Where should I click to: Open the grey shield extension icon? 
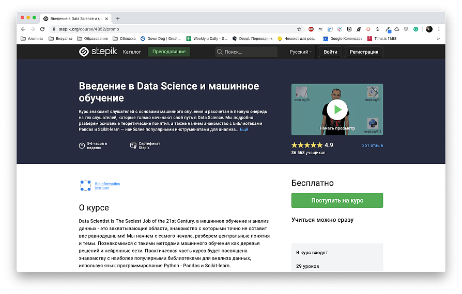406,29
